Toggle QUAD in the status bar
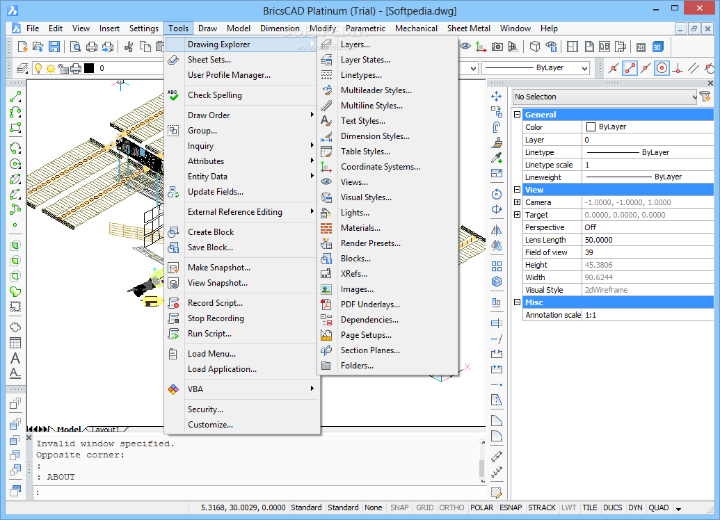 tap(659, 507)
